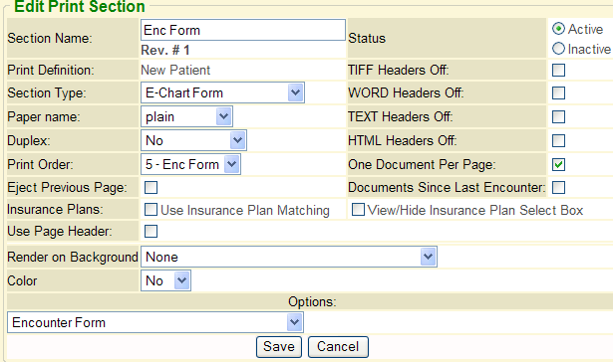Open the Duplex dropdown

pyautogui.click(x=193, y=140)
